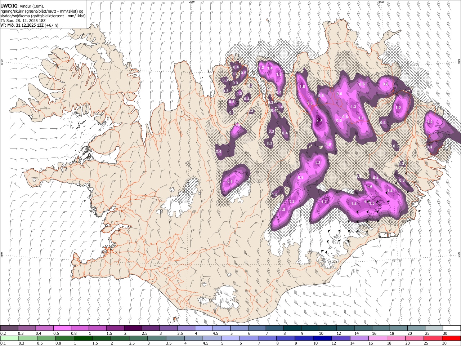Pick the light gray 25 swatch in upper legend
The image size is (461, 346).
(x=434, y=328)
